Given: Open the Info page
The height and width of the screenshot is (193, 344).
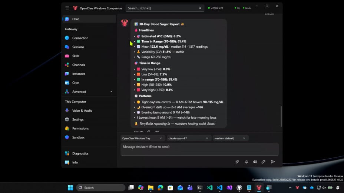Looking at the screenshot, I should pyautogui.click(x=89, y=163).
